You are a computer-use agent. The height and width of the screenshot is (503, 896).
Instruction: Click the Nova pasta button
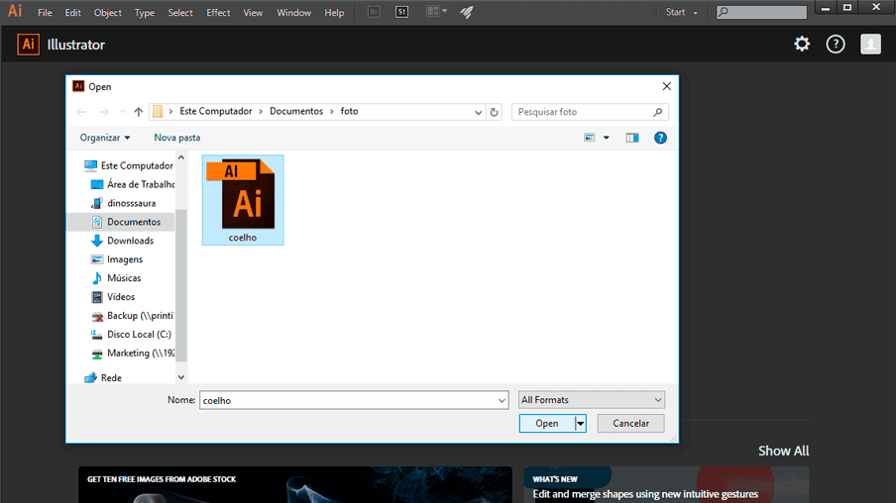coord(176,138)
